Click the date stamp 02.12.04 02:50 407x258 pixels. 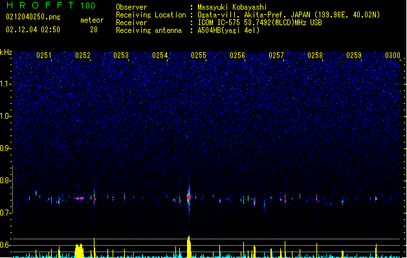33,30
